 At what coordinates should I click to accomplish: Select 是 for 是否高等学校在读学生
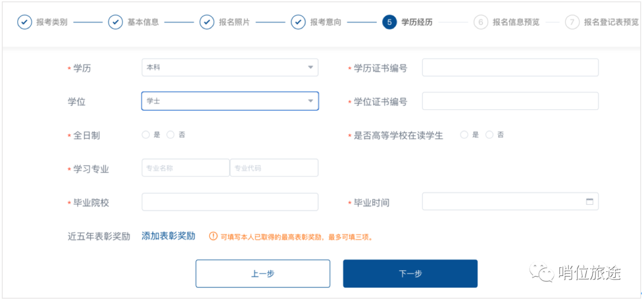[x=464, y=135]
